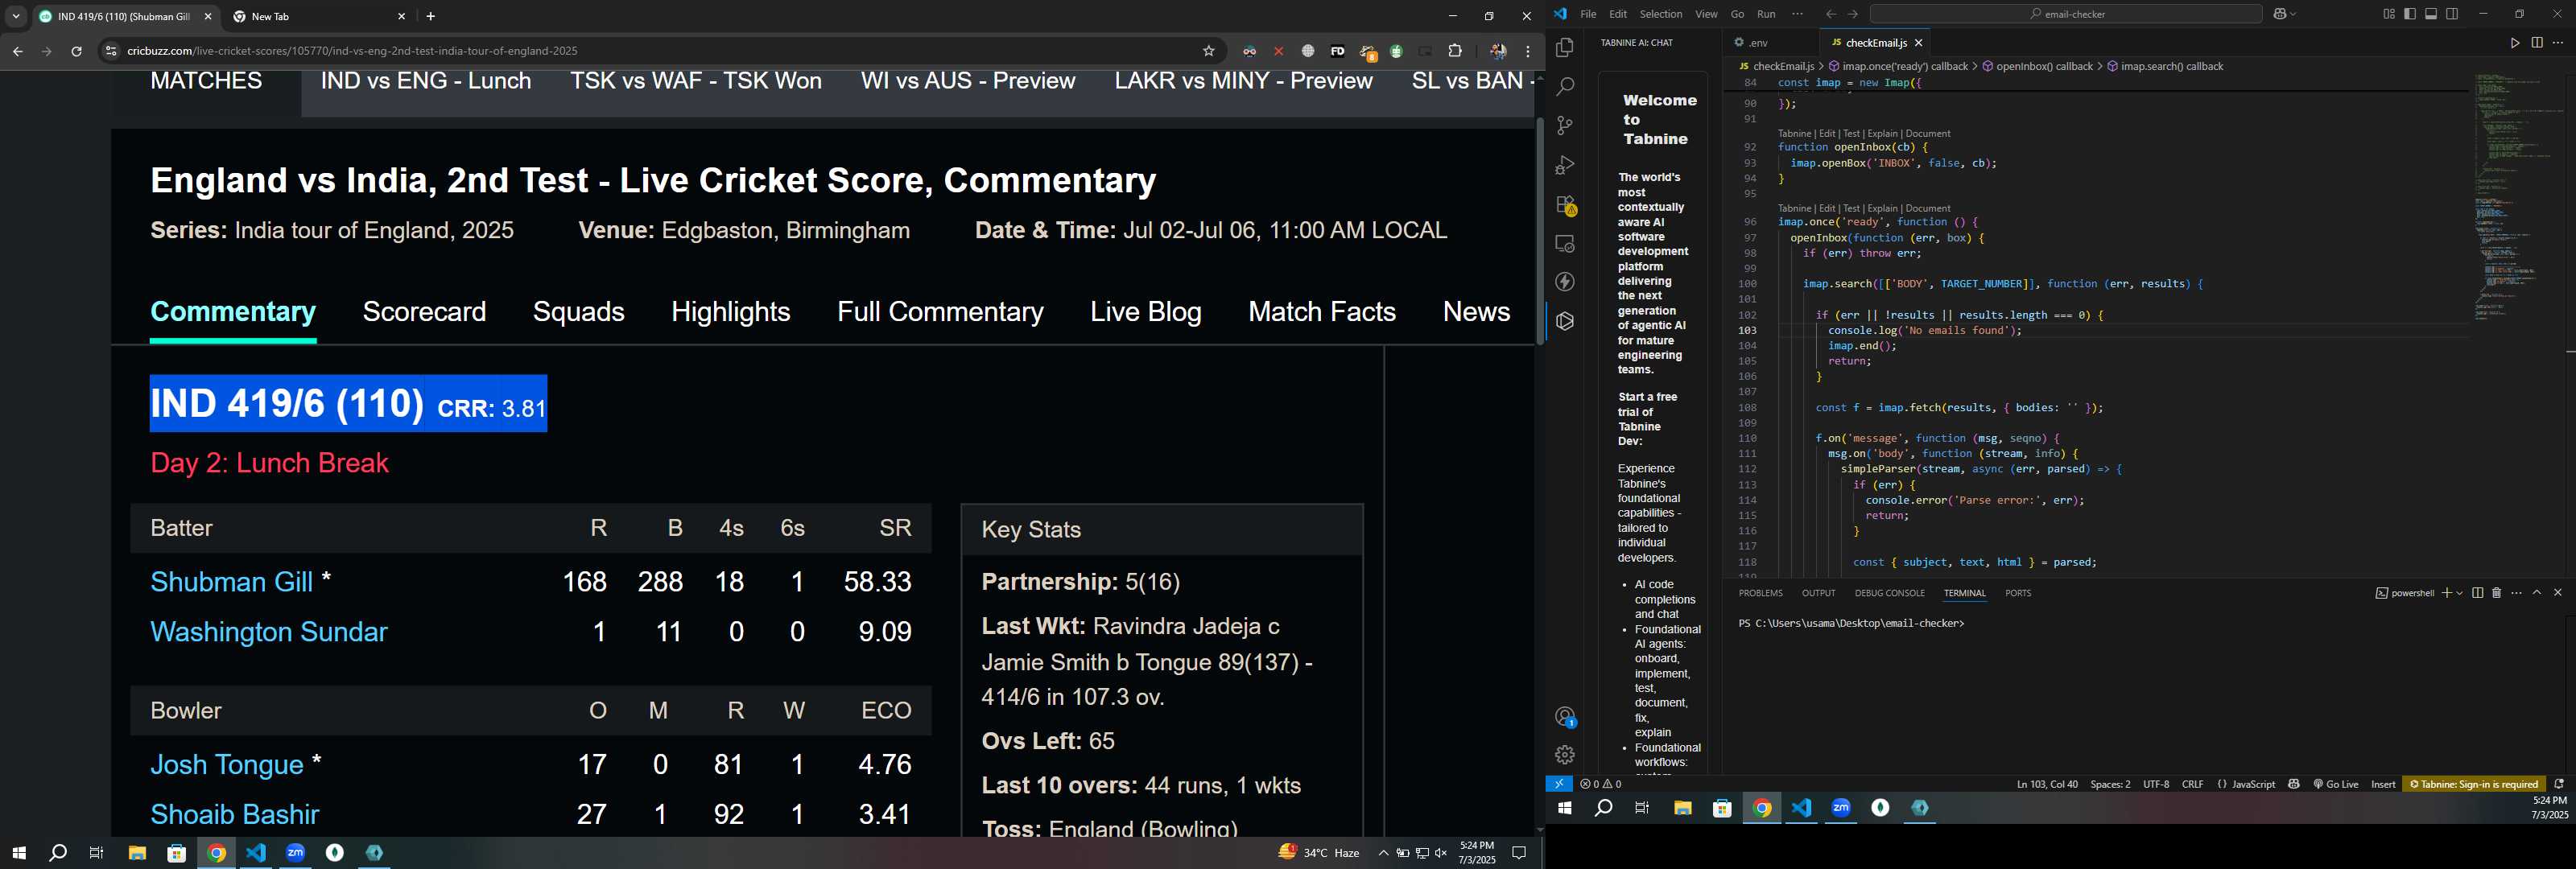This screenshot has height=869, width=2576.
Task: Open Chrome tab search dropdown arrow
Action: click(16, 17)
